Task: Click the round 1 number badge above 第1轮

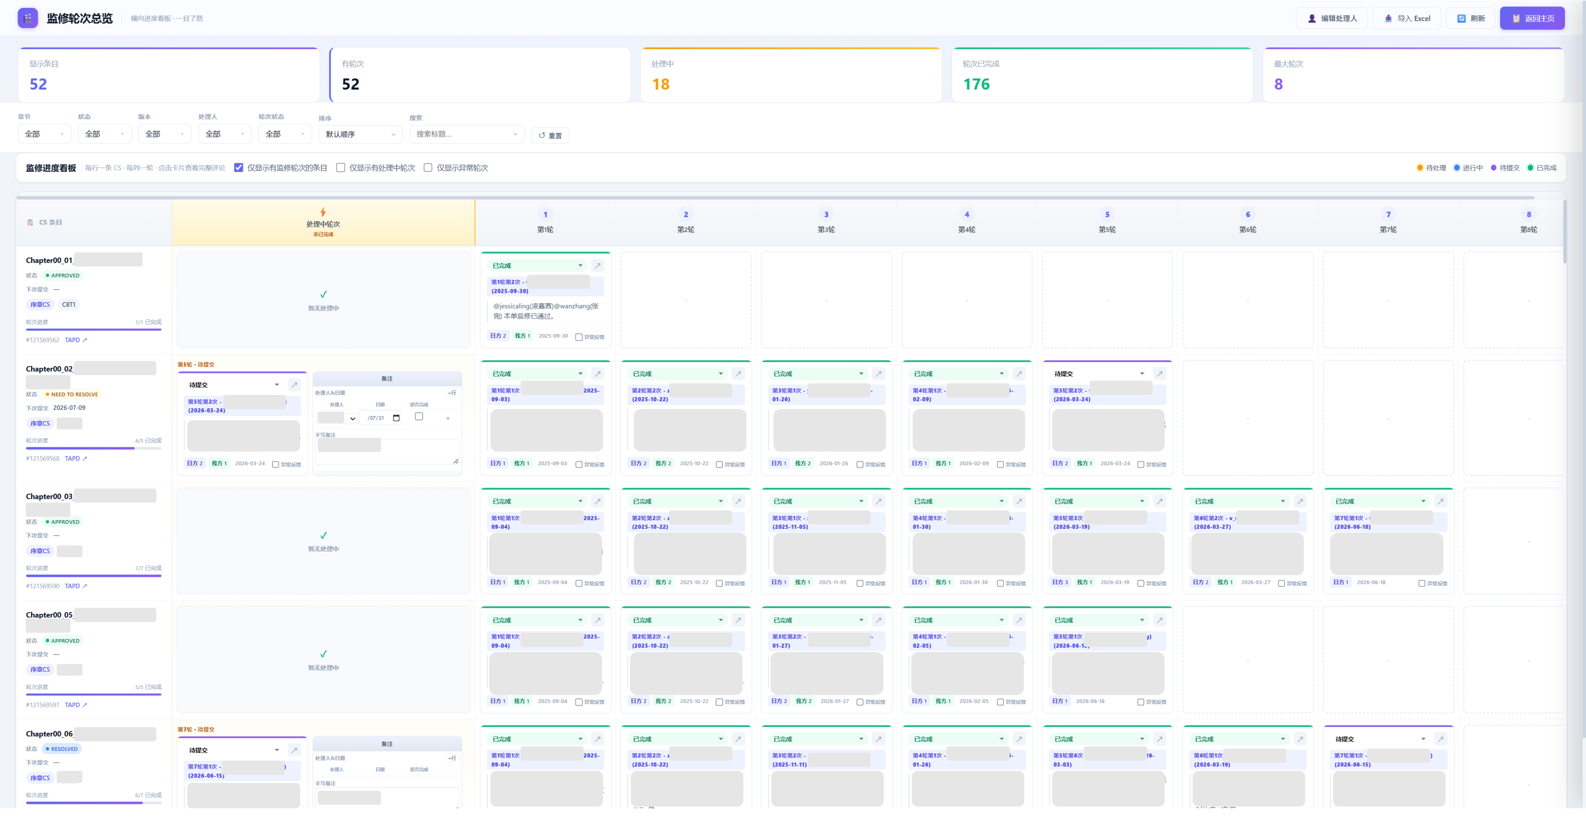Action: 545,214
